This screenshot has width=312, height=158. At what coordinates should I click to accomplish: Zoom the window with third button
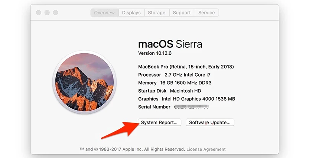[x=55, y=13]
